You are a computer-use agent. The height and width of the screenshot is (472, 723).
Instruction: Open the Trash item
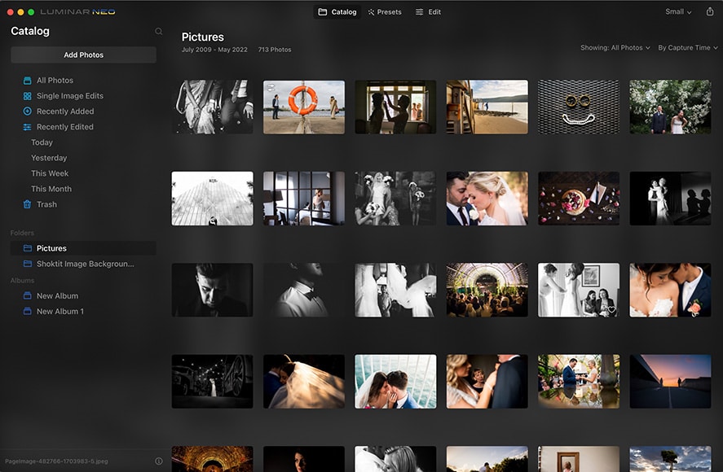click(x=46, y=204)
